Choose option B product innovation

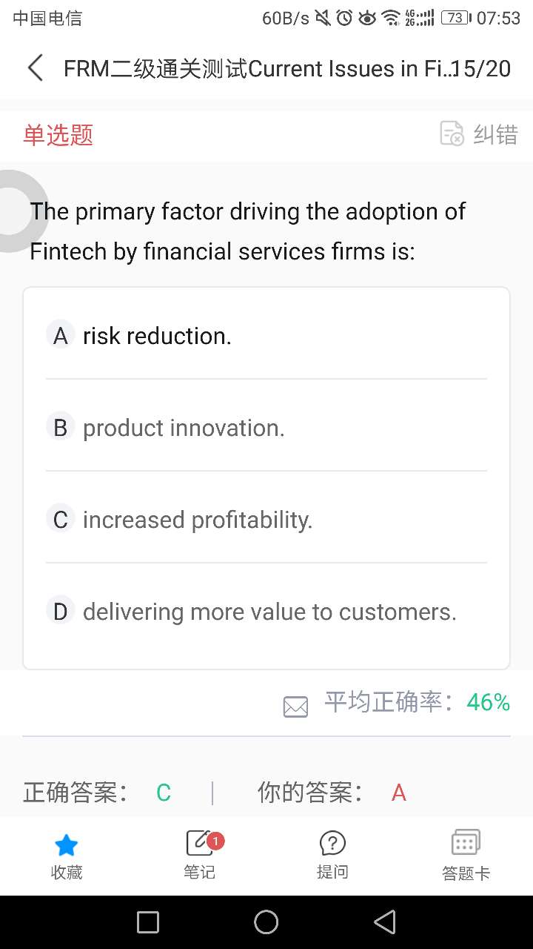pos(184,428)
